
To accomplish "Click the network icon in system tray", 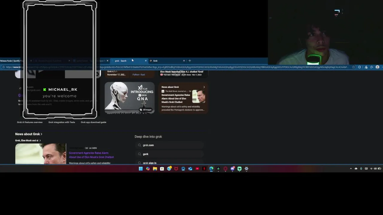I will click(371, 169).
